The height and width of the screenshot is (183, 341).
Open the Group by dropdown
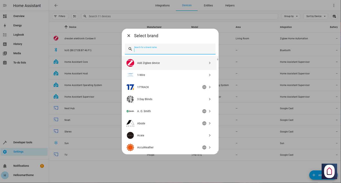[x=290, y=16]
